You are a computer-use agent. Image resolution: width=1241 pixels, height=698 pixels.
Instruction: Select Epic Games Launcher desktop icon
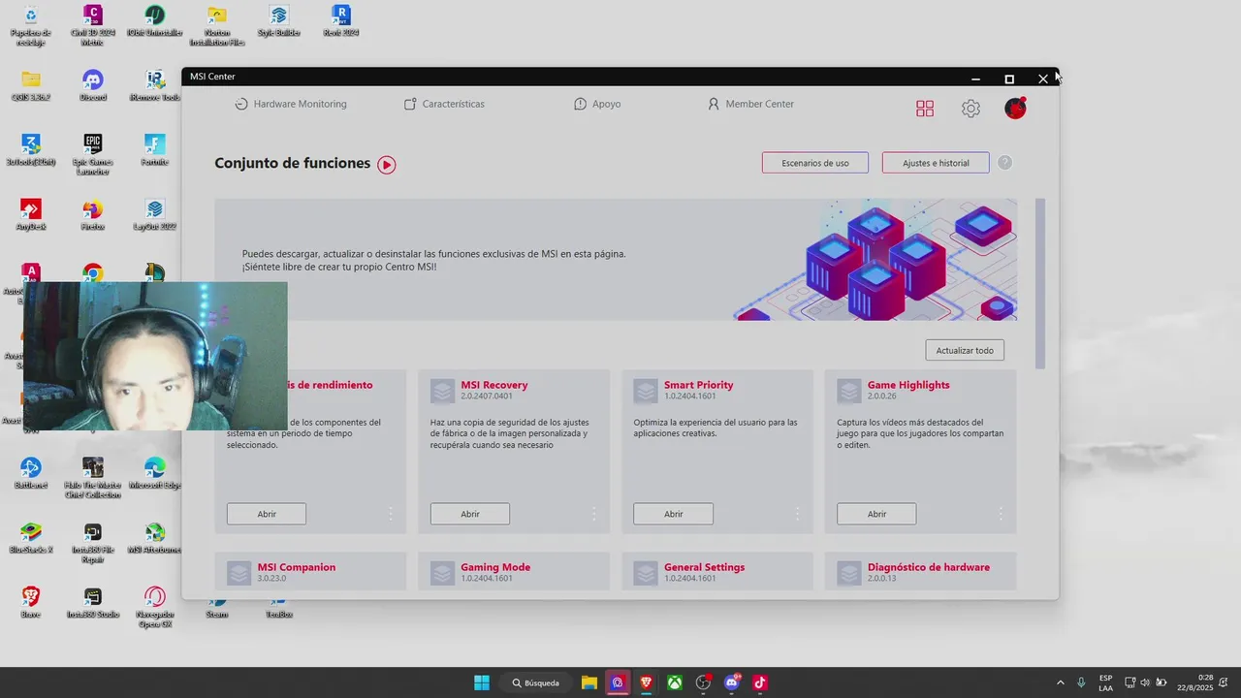(x=93, y=155)
